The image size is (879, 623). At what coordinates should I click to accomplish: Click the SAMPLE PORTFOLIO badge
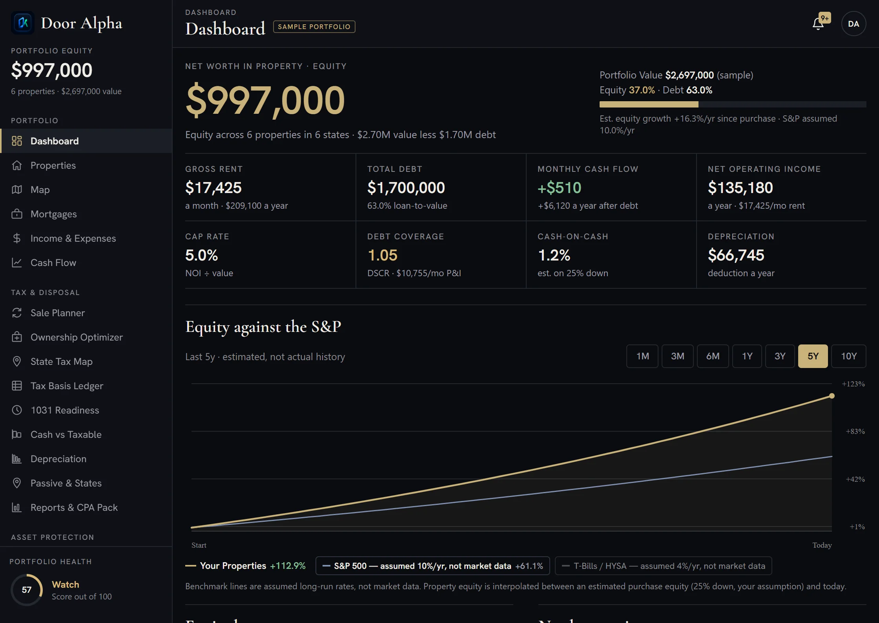[x=314, y=27]
